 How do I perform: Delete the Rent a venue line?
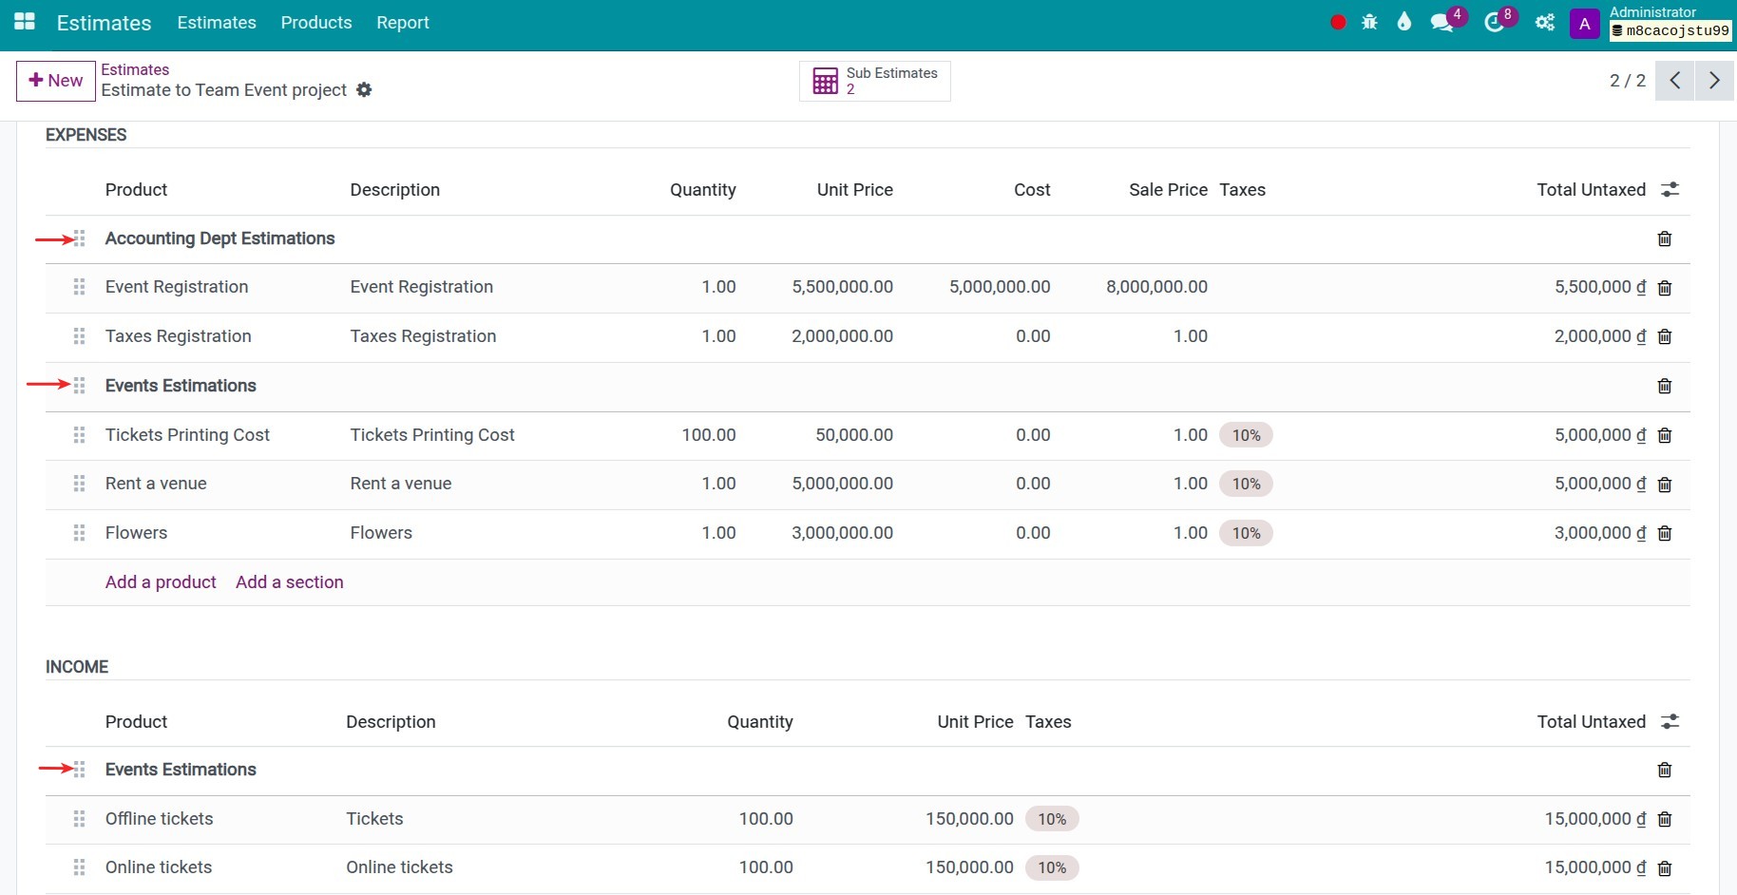coord(1665,485)
